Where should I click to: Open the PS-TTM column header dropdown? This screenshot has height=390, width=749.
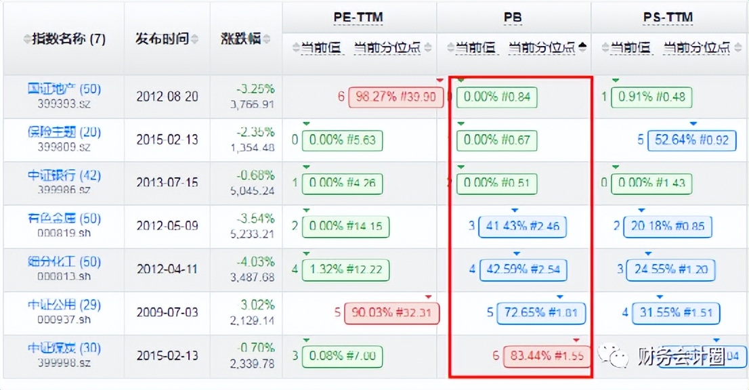(x=668, y=16)
